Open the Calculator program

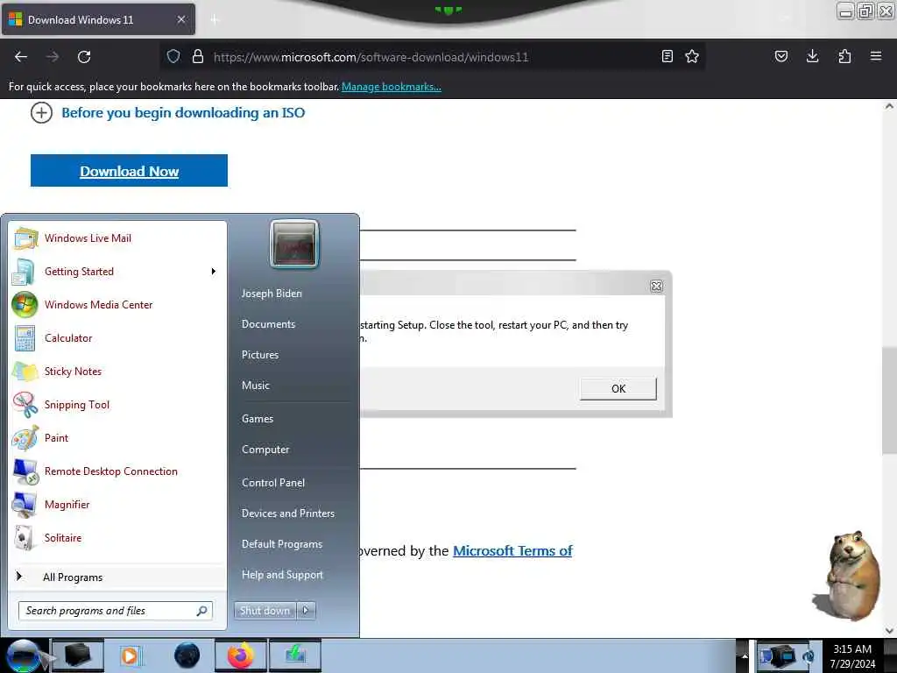[x=118, y=337]
